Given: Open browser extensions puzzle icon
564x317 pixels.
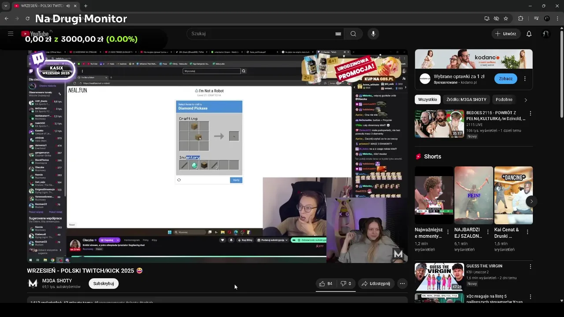Looking at the screenshot, I should click(521, 18).
